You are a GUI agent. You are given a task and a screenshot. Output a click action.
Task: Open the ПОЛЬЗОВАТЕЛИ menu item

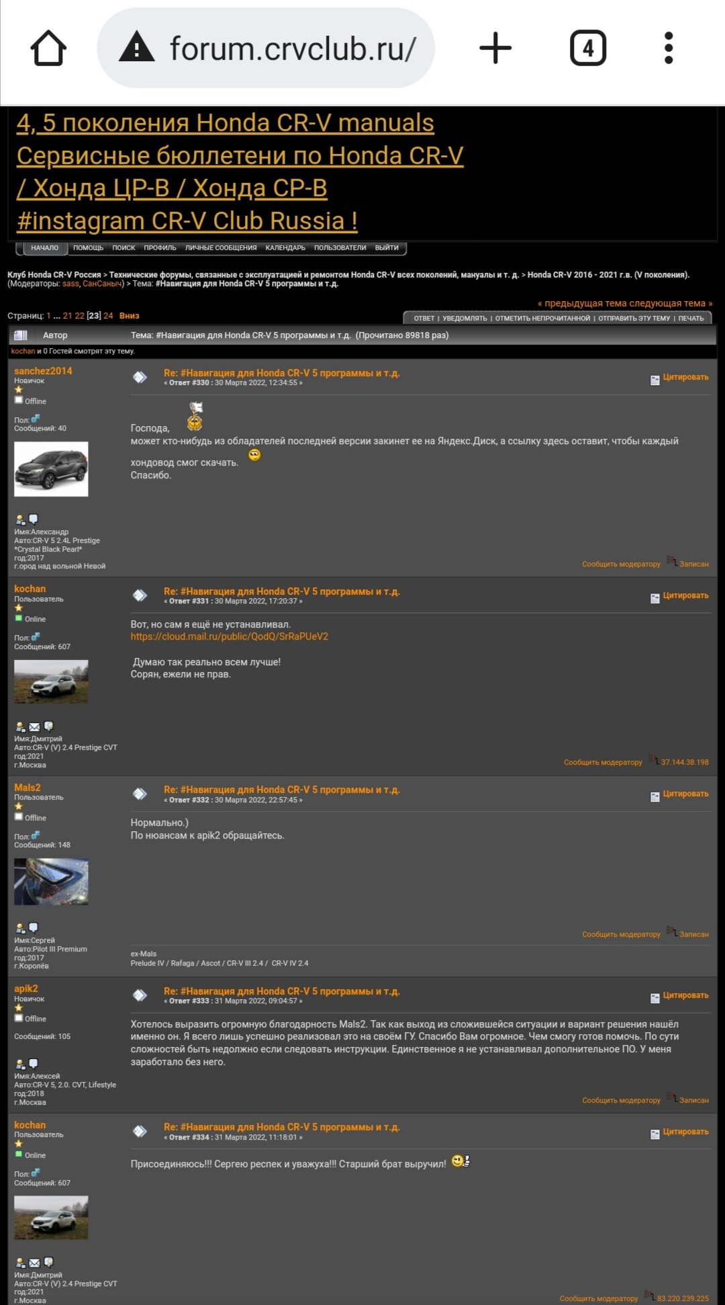tap(340, 248)
